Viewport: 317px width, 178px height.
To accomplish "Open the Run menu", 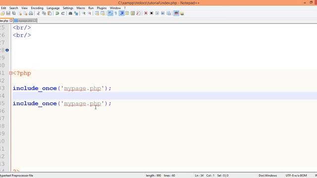I will point(91,8).
